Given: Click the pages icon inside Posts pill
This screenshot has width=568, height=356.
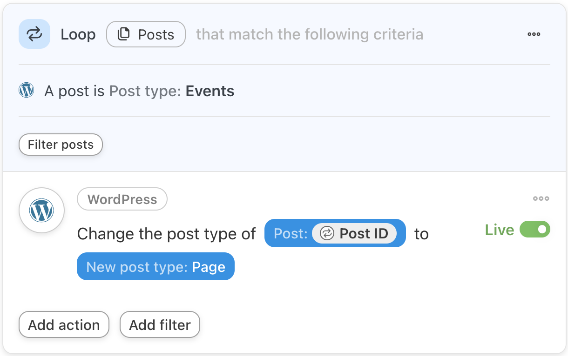Looking at the screenshot, I should point(123,34).
